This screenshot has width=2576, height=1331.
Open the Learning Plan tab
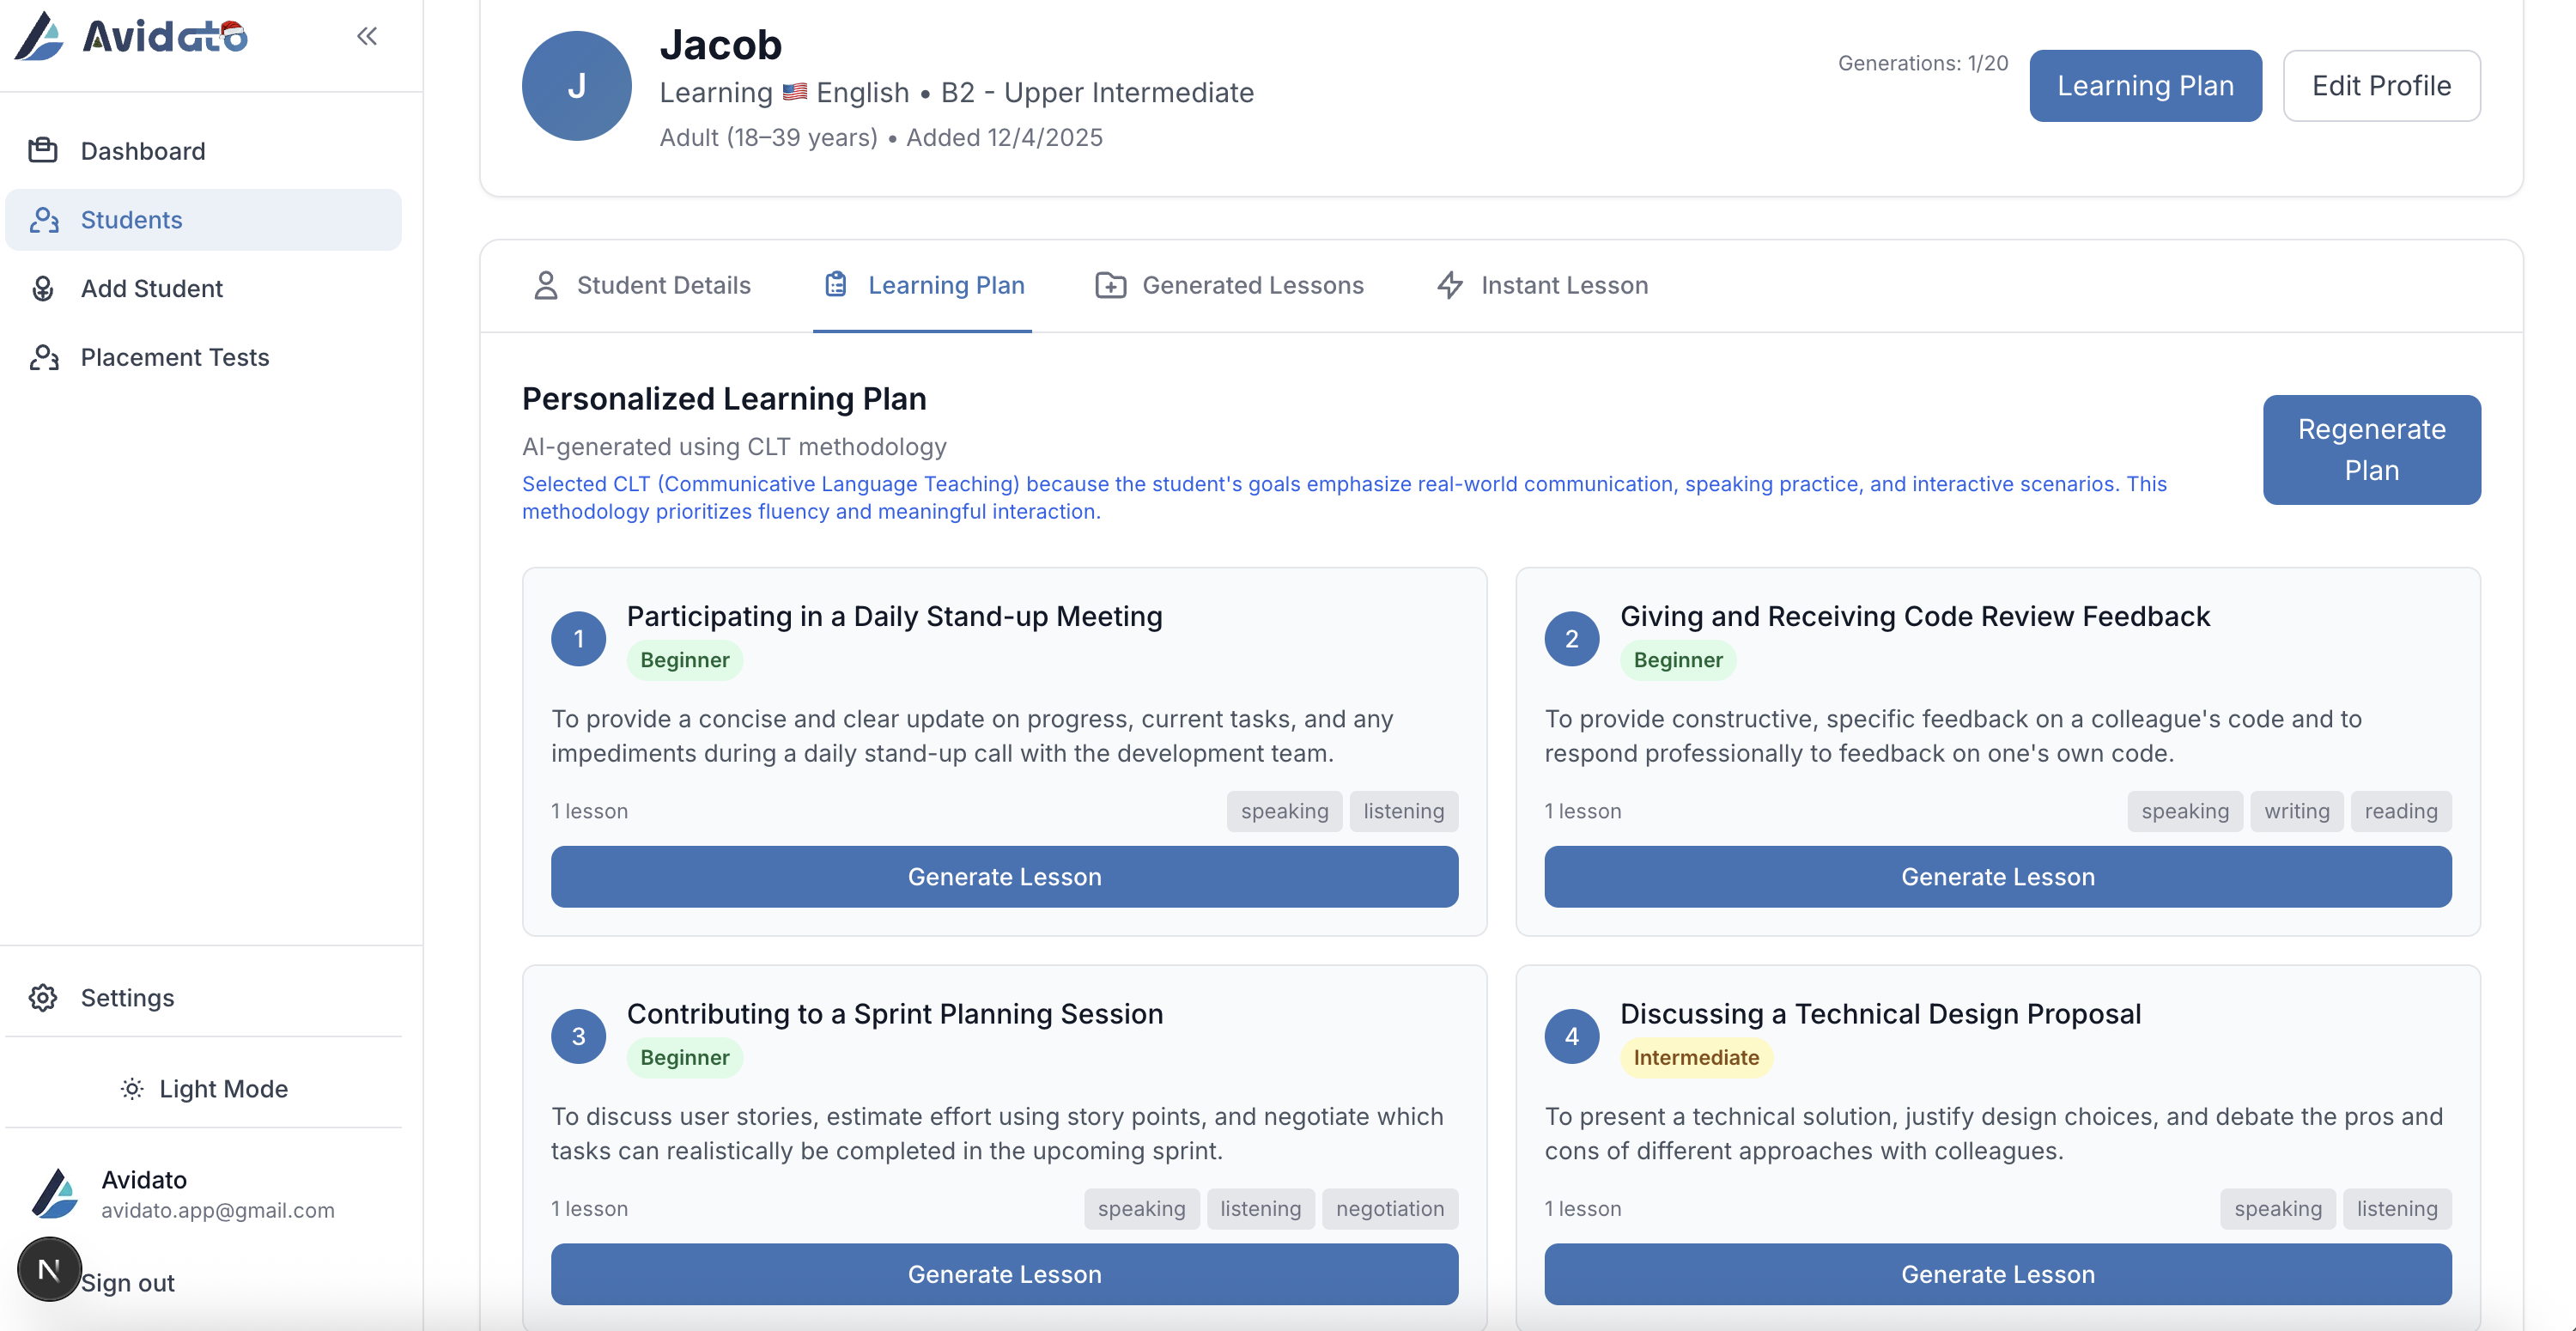(924, 286)
